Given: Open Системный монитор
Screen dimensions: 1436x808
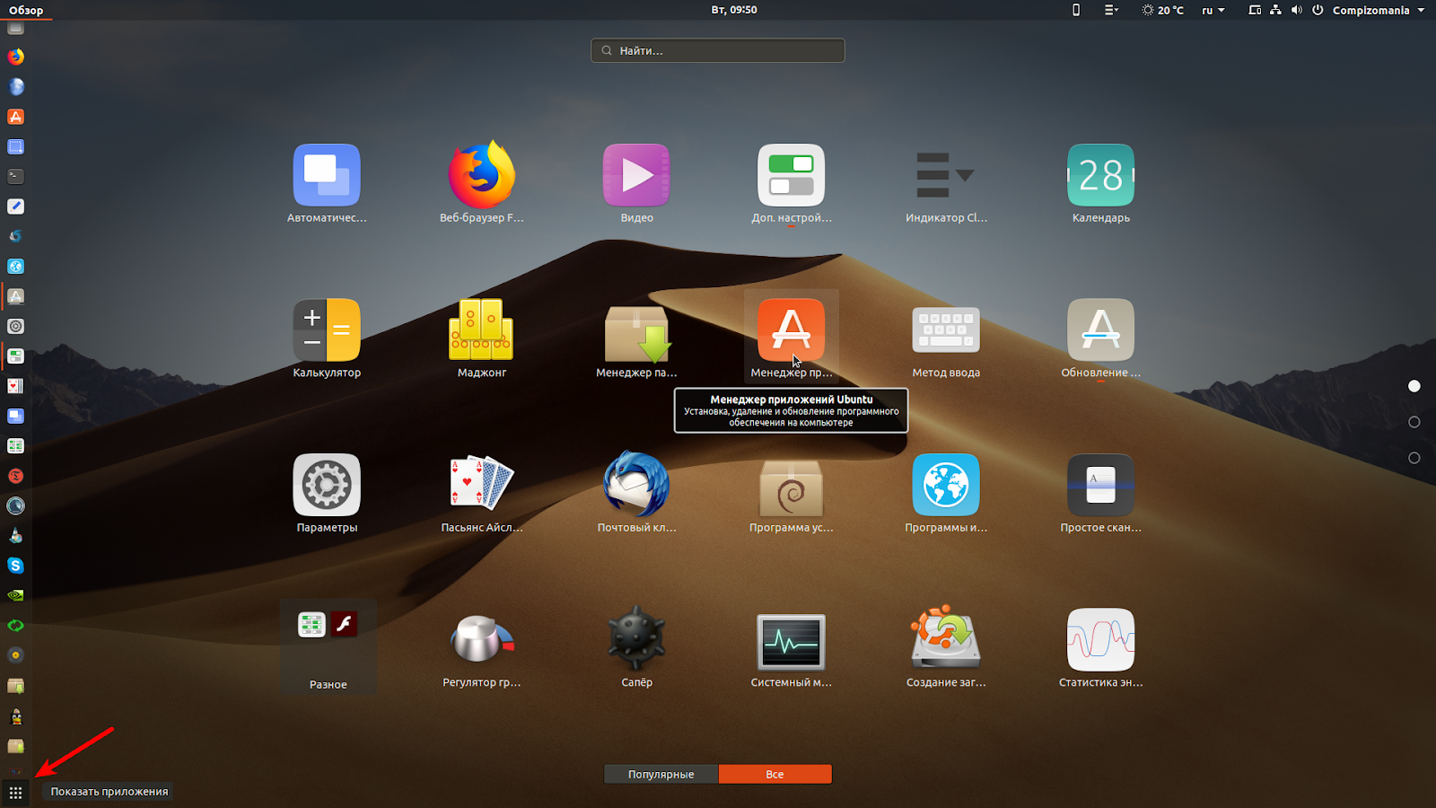Looking at the screenshot, I should [x=791, y=639].
